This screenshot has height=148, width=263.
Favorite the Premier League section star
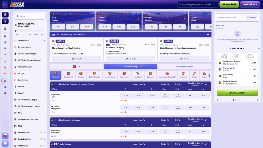(52, 144)
